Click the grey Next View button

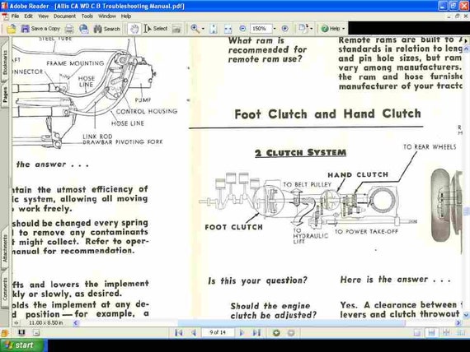[x=291, y=332]
